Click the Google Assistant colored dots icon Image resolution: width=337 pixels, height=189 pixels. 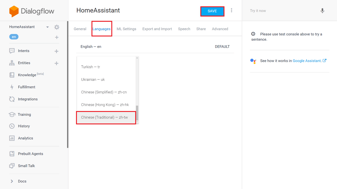click(x=253, y=61)
